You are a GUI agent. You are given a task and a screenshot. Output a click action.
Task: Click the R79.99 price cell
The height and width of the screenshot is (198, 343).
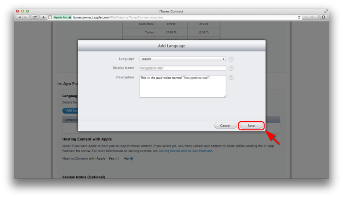pos(171,24)
